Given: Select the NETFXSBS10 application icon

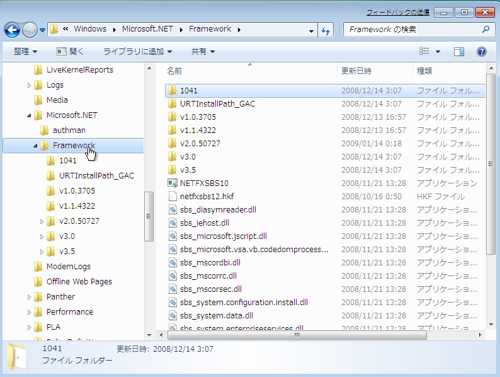Looking at the screenshot, I should click(x=173, y=183).
